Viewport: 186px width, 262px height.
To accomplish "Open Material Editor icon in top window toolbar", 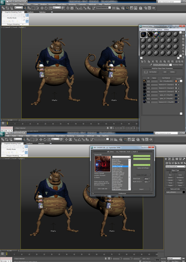I will [x=141, y=8].
